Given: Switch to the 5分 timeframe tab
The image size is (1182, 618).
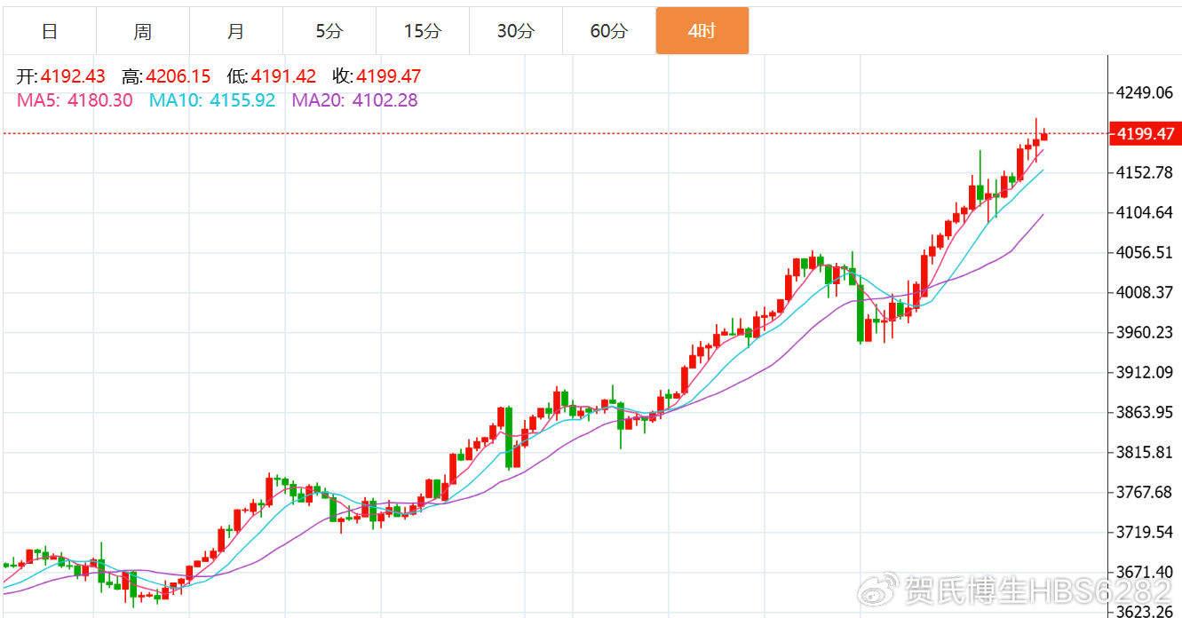Looking at the screenshot, I should tap(329, 31).
